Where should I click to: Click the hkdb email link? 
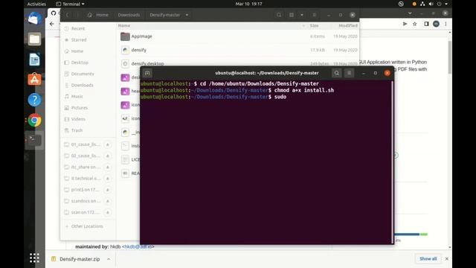[x=138, y=246]
